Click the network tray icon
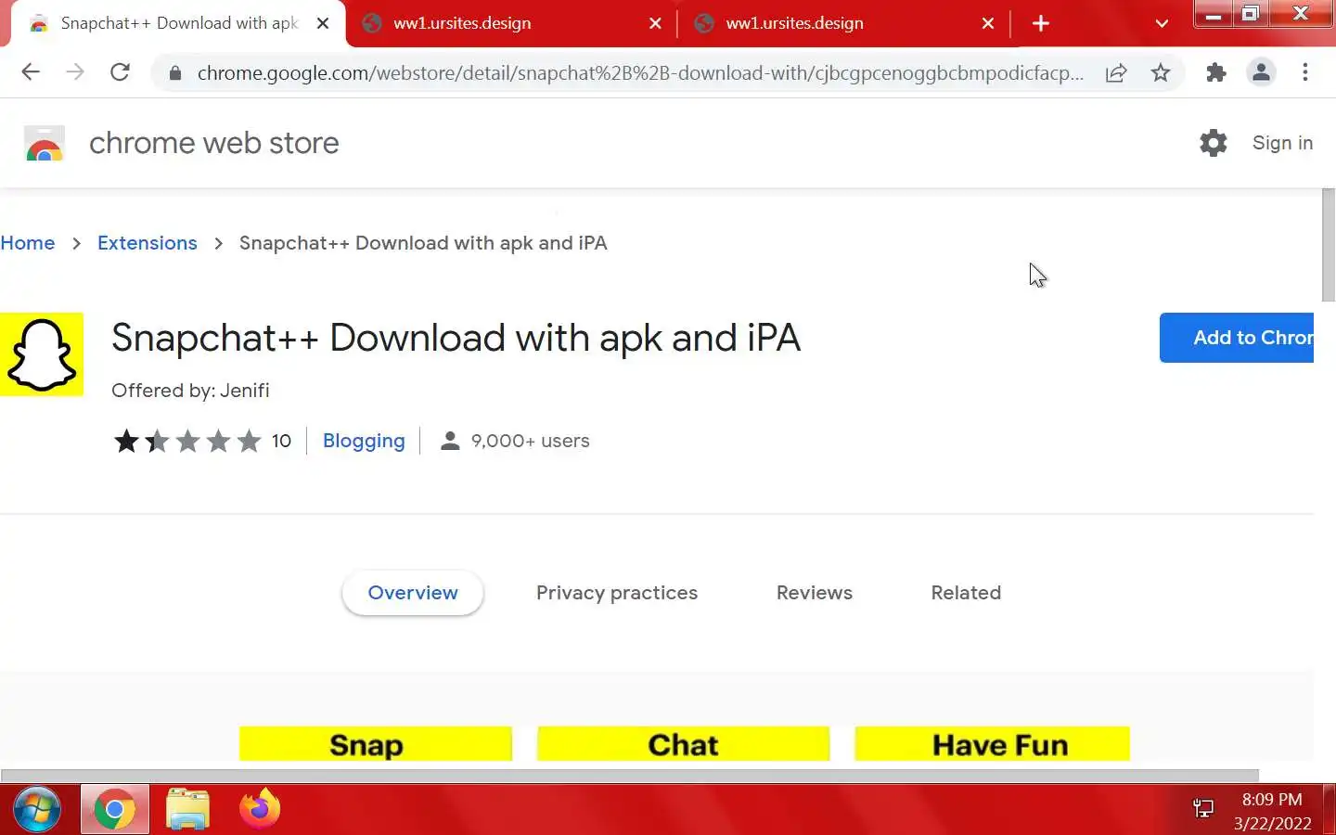Image resolution: width=1336 pixels, height=835 pixels. (x=1203, y=809)
